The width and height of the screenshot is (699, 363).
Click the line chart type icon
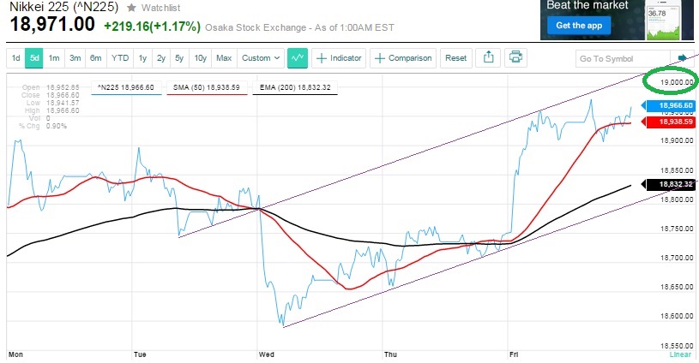[x=298, y=57]
